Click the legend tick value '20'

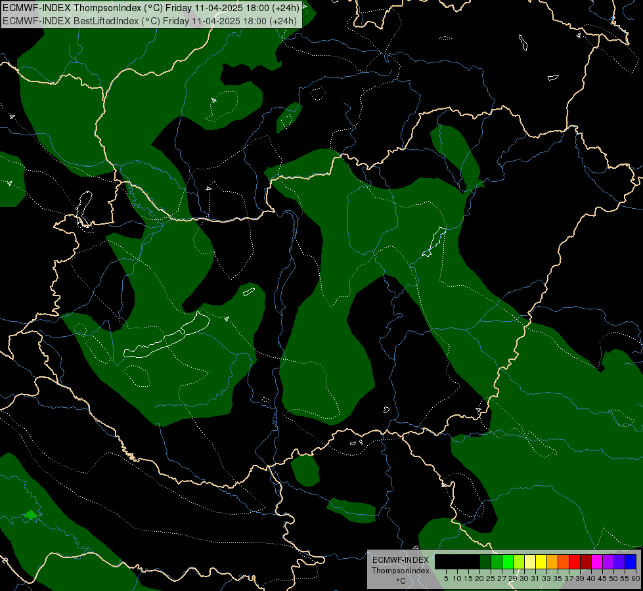pos(479,579)
